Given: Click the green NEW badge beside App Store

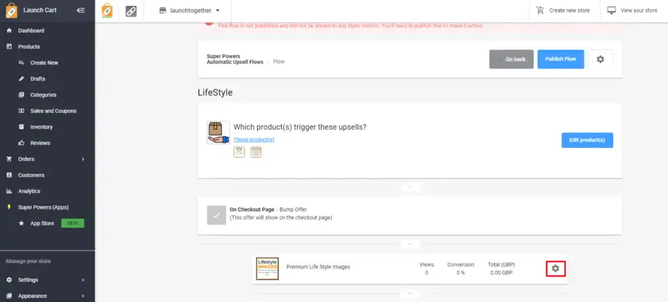Looking at the screenshot, I should point(72,223).
